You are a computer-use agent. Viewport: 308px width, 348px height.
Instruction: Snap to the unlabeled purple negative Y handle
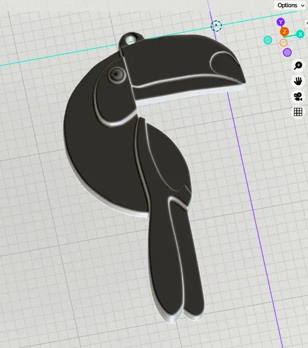click(287, 52)
